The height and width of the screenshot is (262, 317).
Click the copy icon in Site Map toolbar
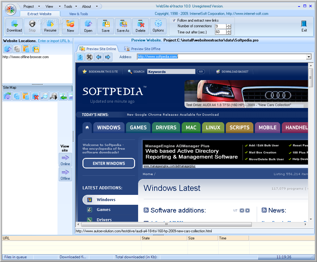[17, 96]
